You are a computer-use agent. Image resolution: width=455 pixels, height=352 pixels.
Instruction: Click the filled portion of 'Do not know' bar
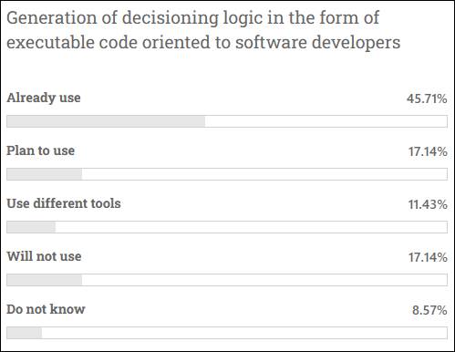coord(25,333)
